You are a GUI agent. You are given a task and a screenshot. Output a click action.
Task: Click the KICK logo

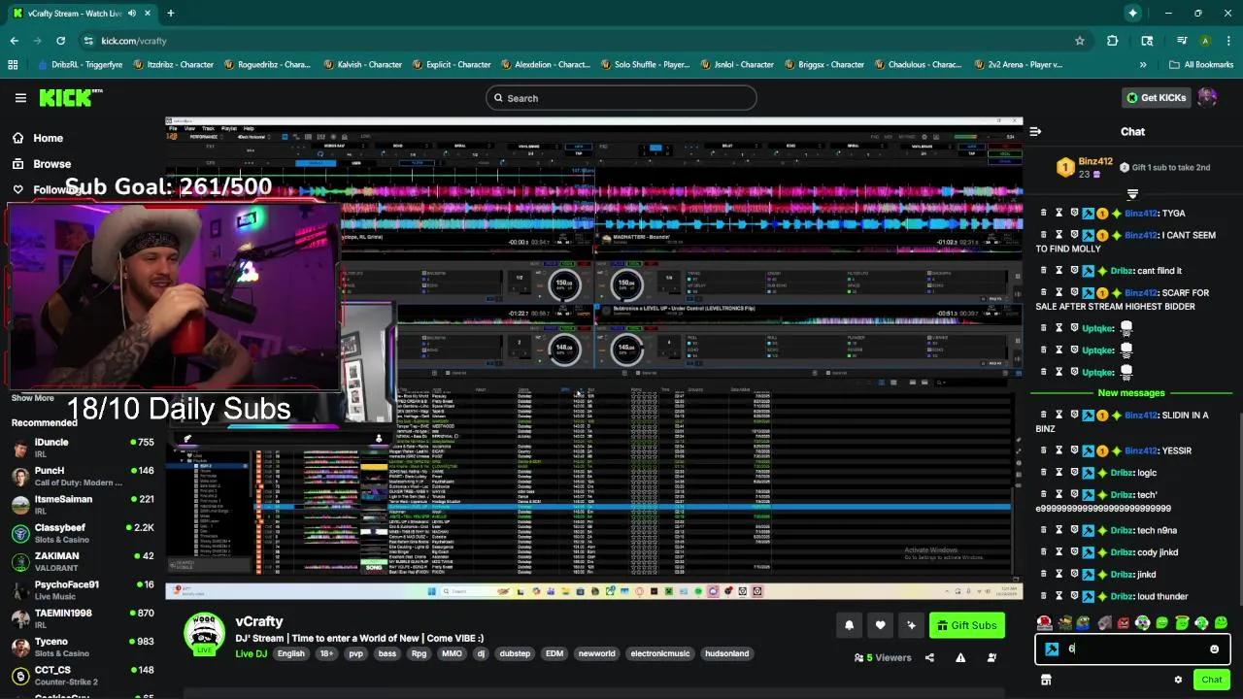coord(70,97)
